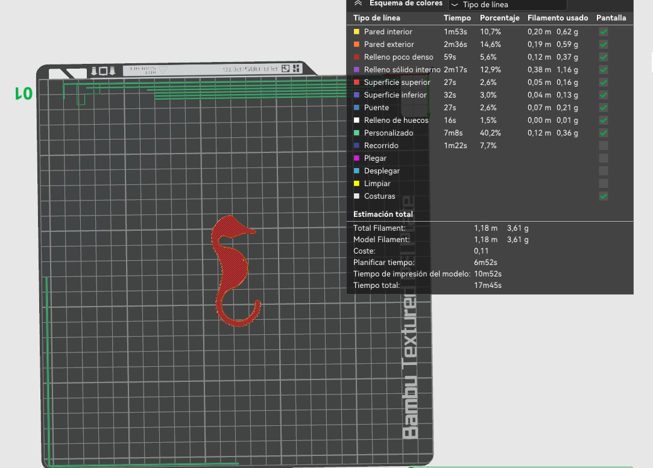The image size is (653, 468).
Task: Click the Porcentaje column header
Action: [500, 18]
